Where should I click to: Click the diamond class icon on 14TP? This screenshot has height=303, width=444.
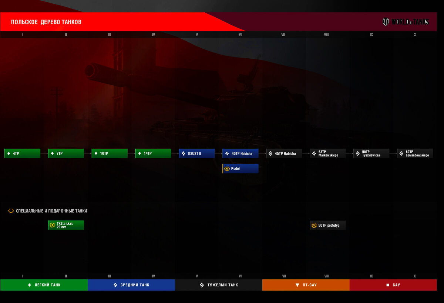(140, 154)
